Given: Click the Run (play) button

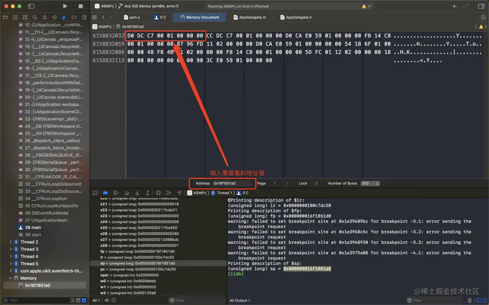Looking at the screenshot, I should point(65,6).
